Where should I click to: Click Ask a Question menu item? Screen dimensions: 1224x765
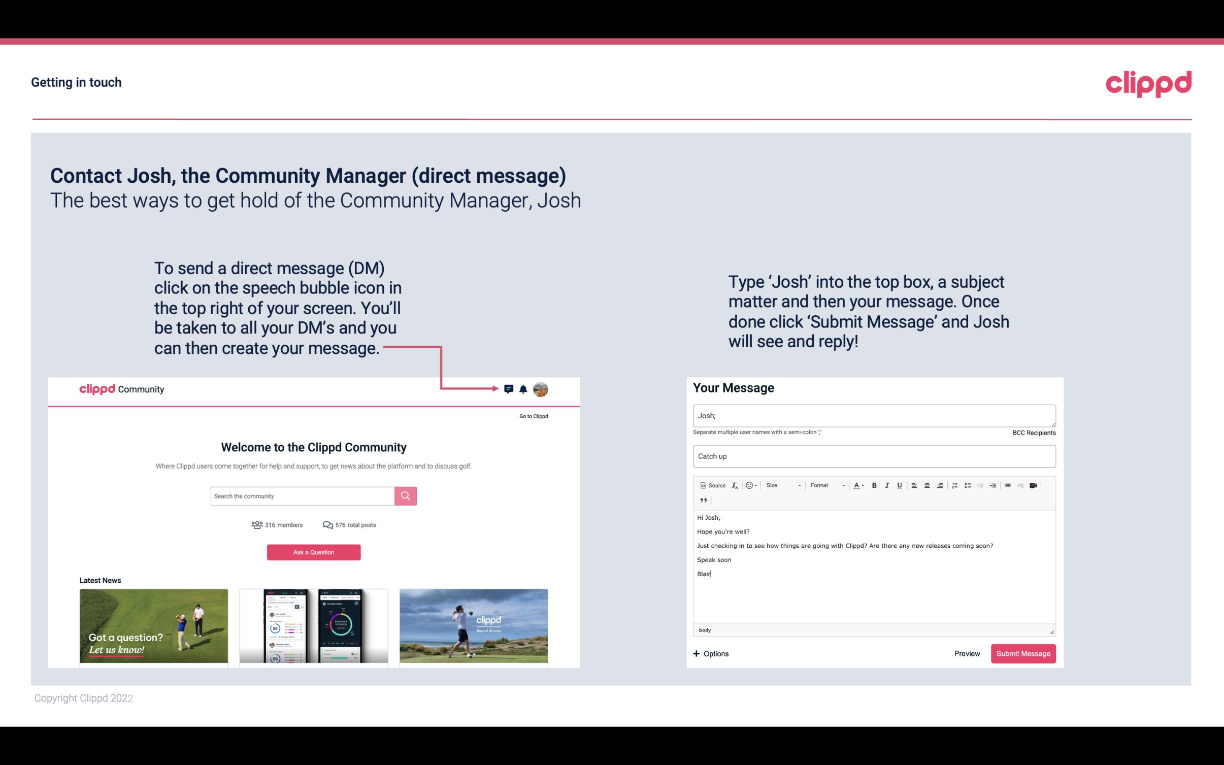click(315, 552)
